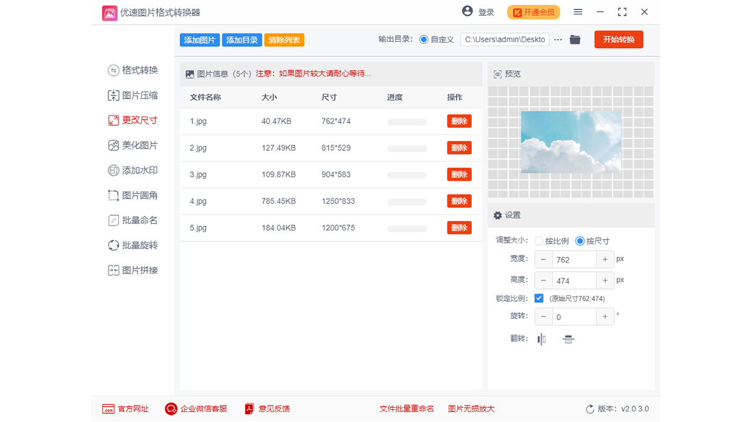This screenshot has width=751, height=422.
Task: Click the 批量旋转 sidebar icon
Action: tap(113, 246)
